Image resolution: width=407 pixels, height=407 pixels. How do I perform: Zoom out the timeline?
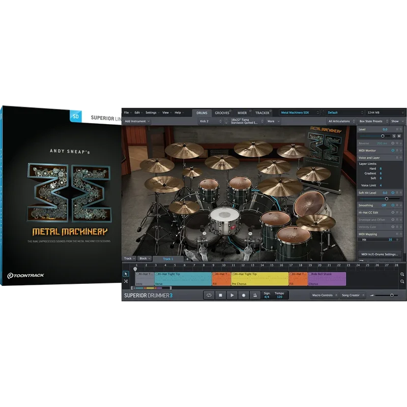402,282
